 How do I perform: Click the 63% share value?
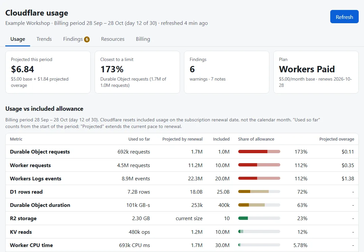302,205
